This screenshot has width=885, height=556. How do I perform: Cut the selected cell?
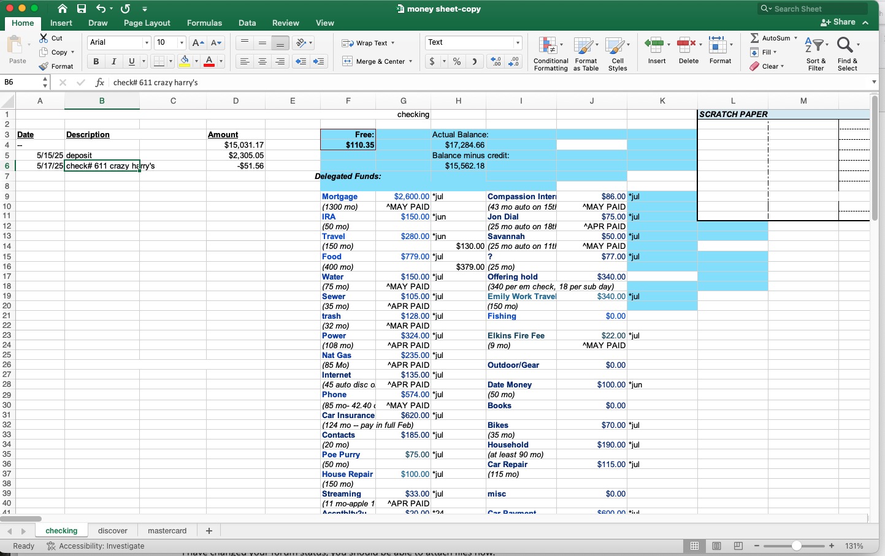pos(52,38)
